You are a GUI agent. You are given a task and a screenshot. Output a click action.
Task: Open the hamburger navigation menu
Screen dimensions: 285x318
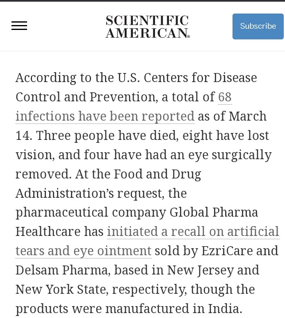tap(19, 26)
